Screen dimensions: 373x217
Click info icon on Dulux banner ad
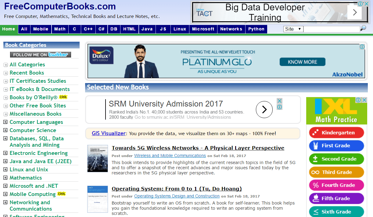(x=362, y=47)
